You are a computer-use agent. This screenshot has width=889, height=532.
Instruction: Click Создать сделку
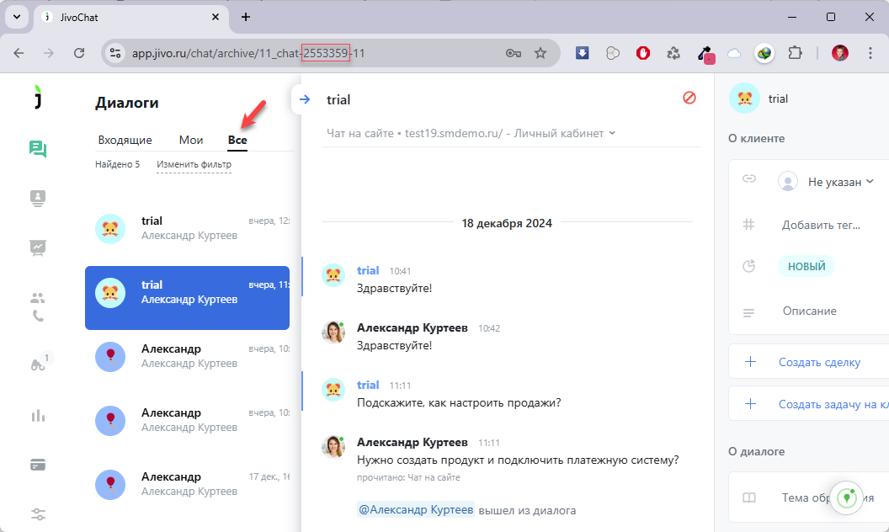click(x=819, y=363)
